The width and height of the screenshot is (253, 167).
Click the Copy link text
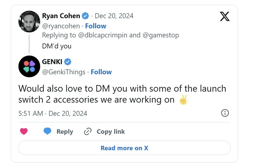click(x=111, y=132)
